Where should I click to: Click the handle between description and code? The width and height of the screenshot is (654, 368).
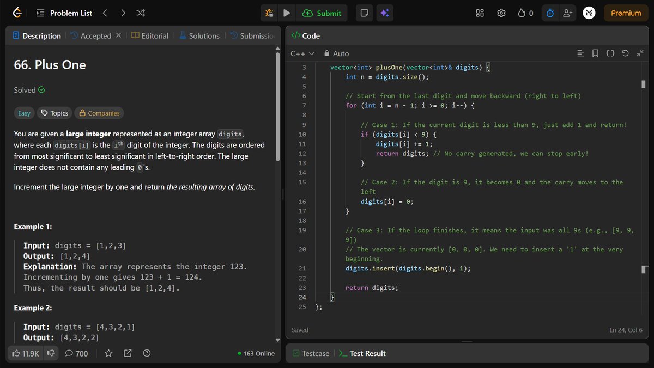click(282, 195)
